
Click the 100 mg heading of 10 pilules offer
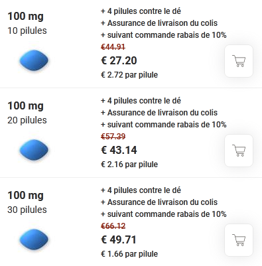click(25, 17)
